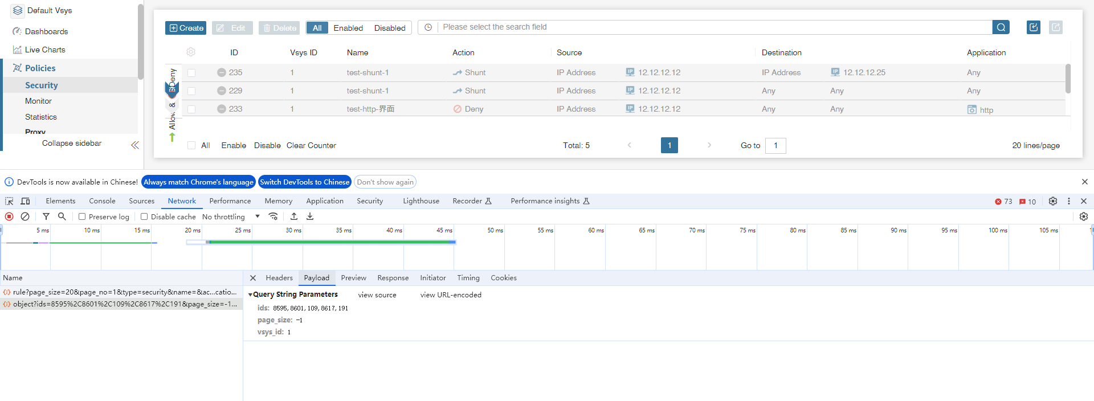Switch to the Console tab
1094x401 pixels.
tap(102, 201)
